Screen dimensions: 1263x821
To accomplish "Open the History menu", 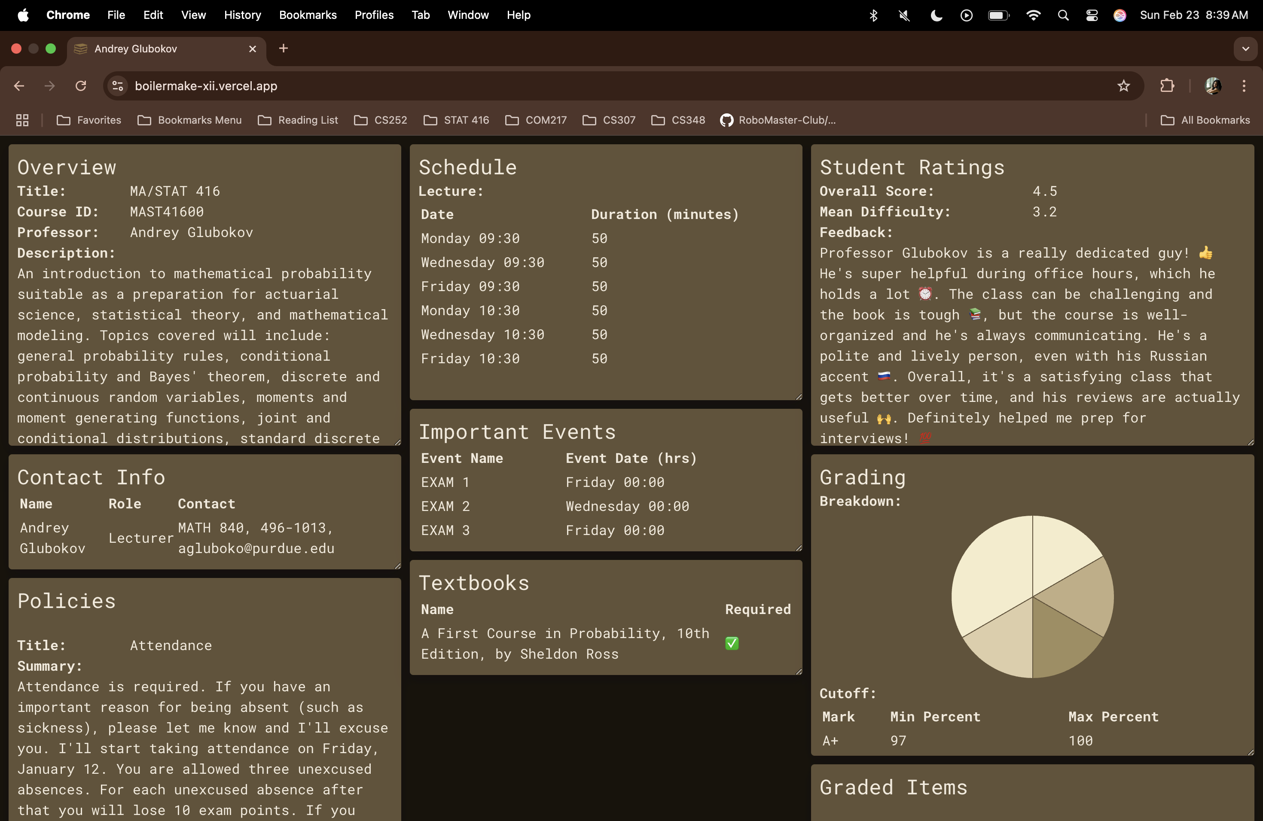I will tap(242, 15).
